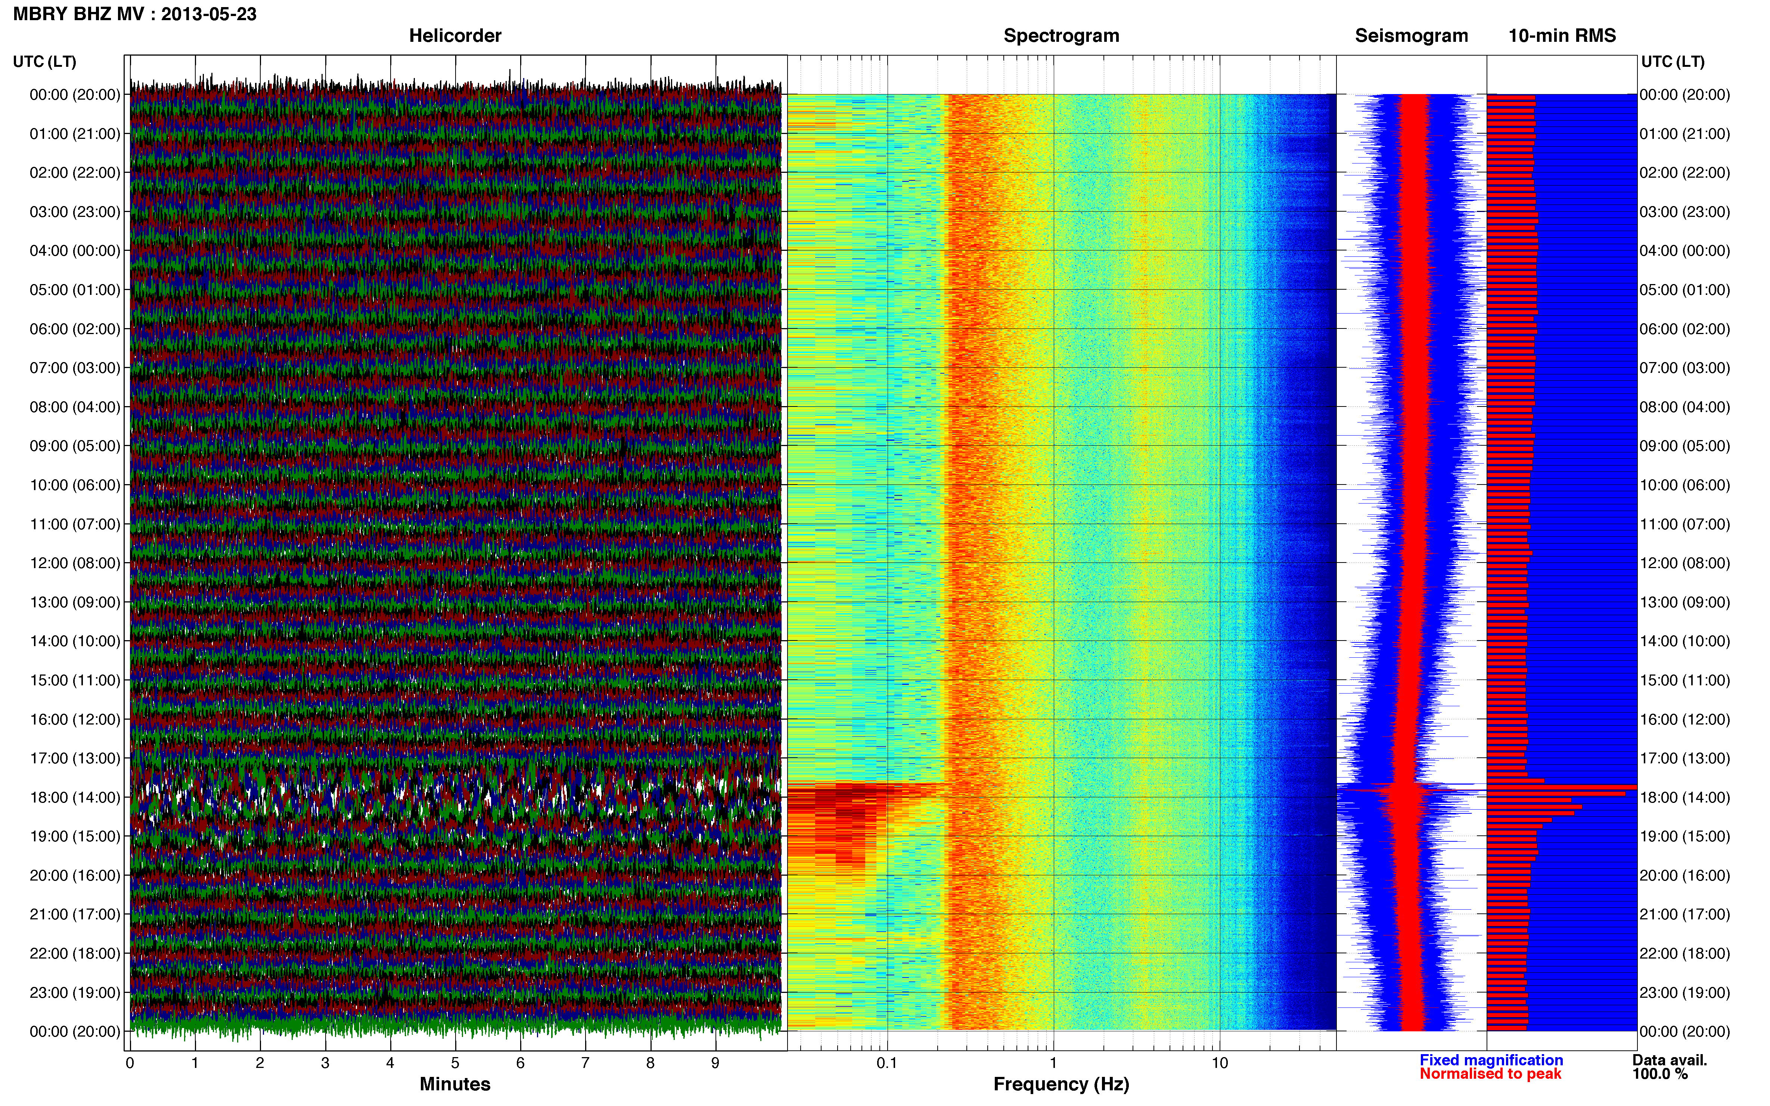Image resolution: width=1770 pixels, height=1106 pixels.
Task: Click the left 'UTC (LT)' axis label
Action: click(x=45, y=62)
